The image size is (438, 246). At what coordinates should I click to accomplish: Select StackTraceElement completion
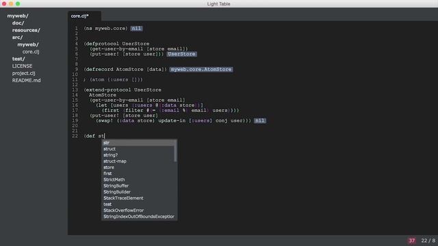139,198
